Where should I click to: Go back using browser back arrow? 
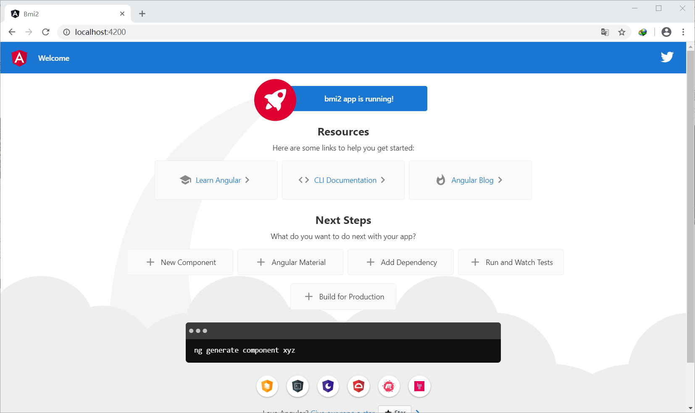pyautogui.click(x=12, y=32)
